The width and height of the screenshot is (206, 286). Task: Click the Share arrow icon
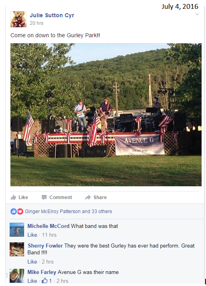pyautogui.click(x=88, y=197)
